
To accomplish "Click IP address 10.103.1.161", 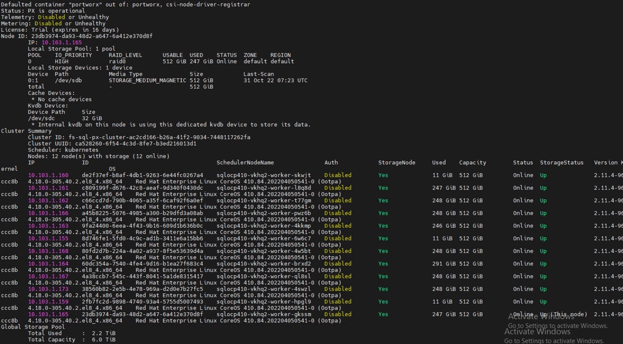I will (48, 188).
